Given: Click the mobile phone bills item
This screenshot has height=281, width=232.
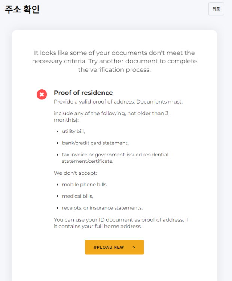Looking at the screenshot, I should (x=85, y=185).
